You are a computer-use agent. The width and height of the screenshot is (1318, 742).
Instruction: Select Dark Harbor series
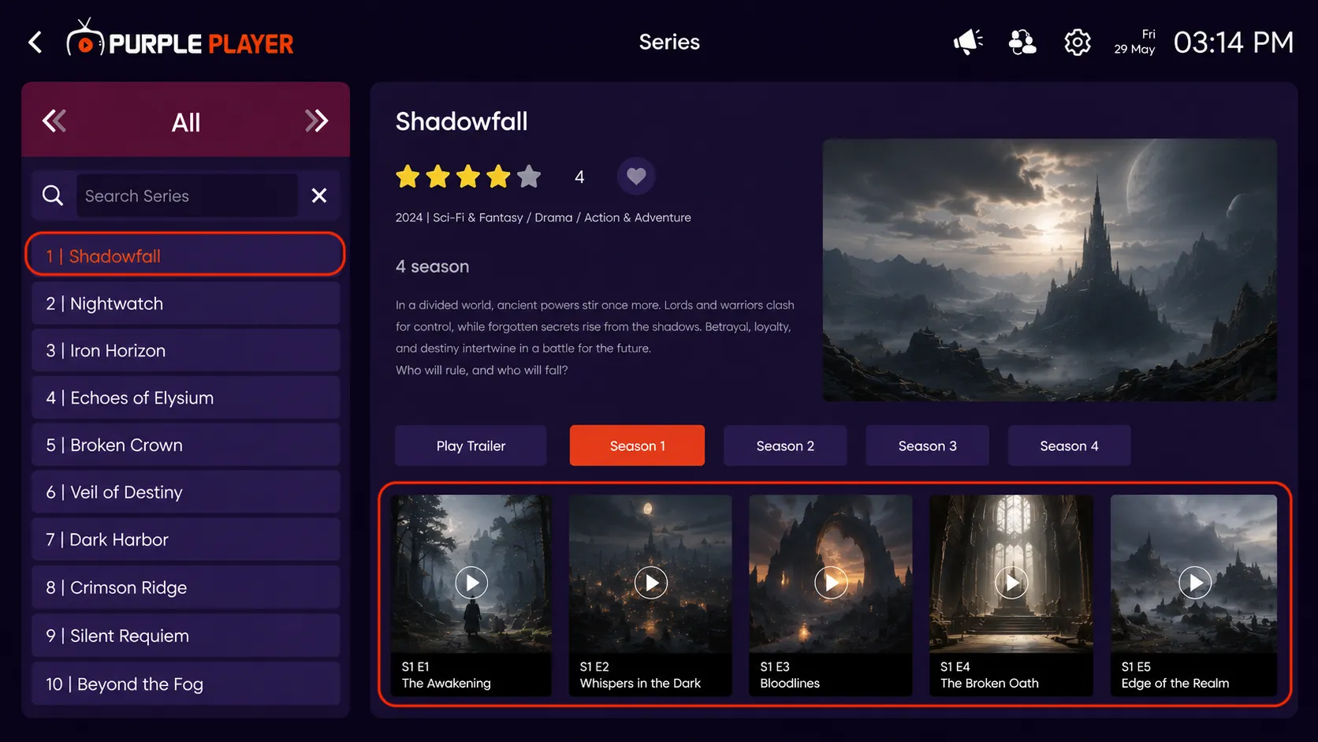point(186,539)
